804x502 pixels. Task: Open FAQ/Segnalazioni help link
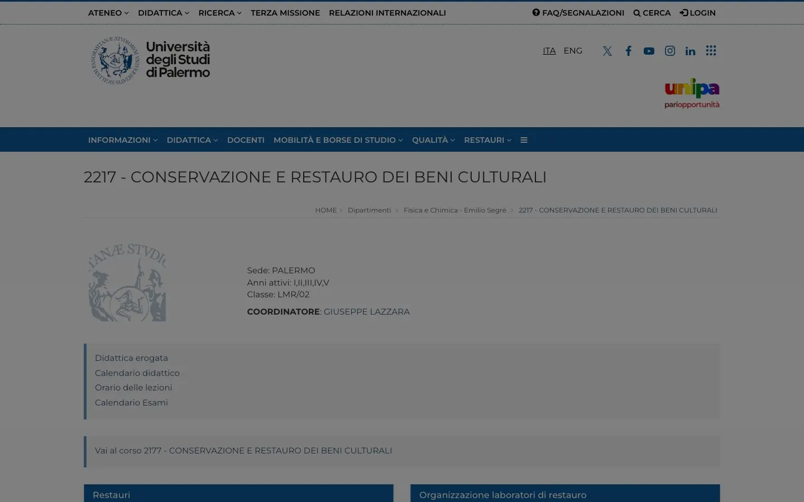coord(578,13)
